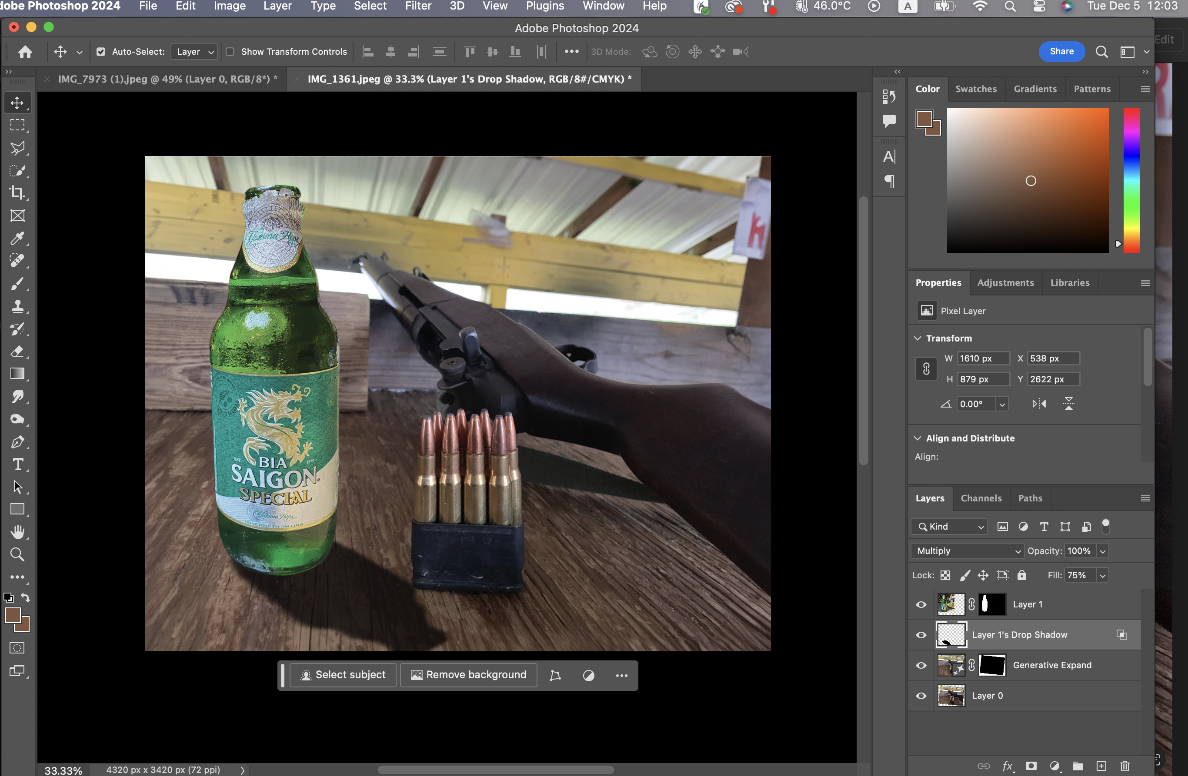Click the Remove background button
The width and height of the screenshot is (1188, 776).
[x=468, y=675]
